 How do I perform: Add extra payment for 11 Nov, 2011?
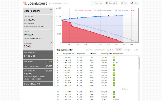point(114,83)
